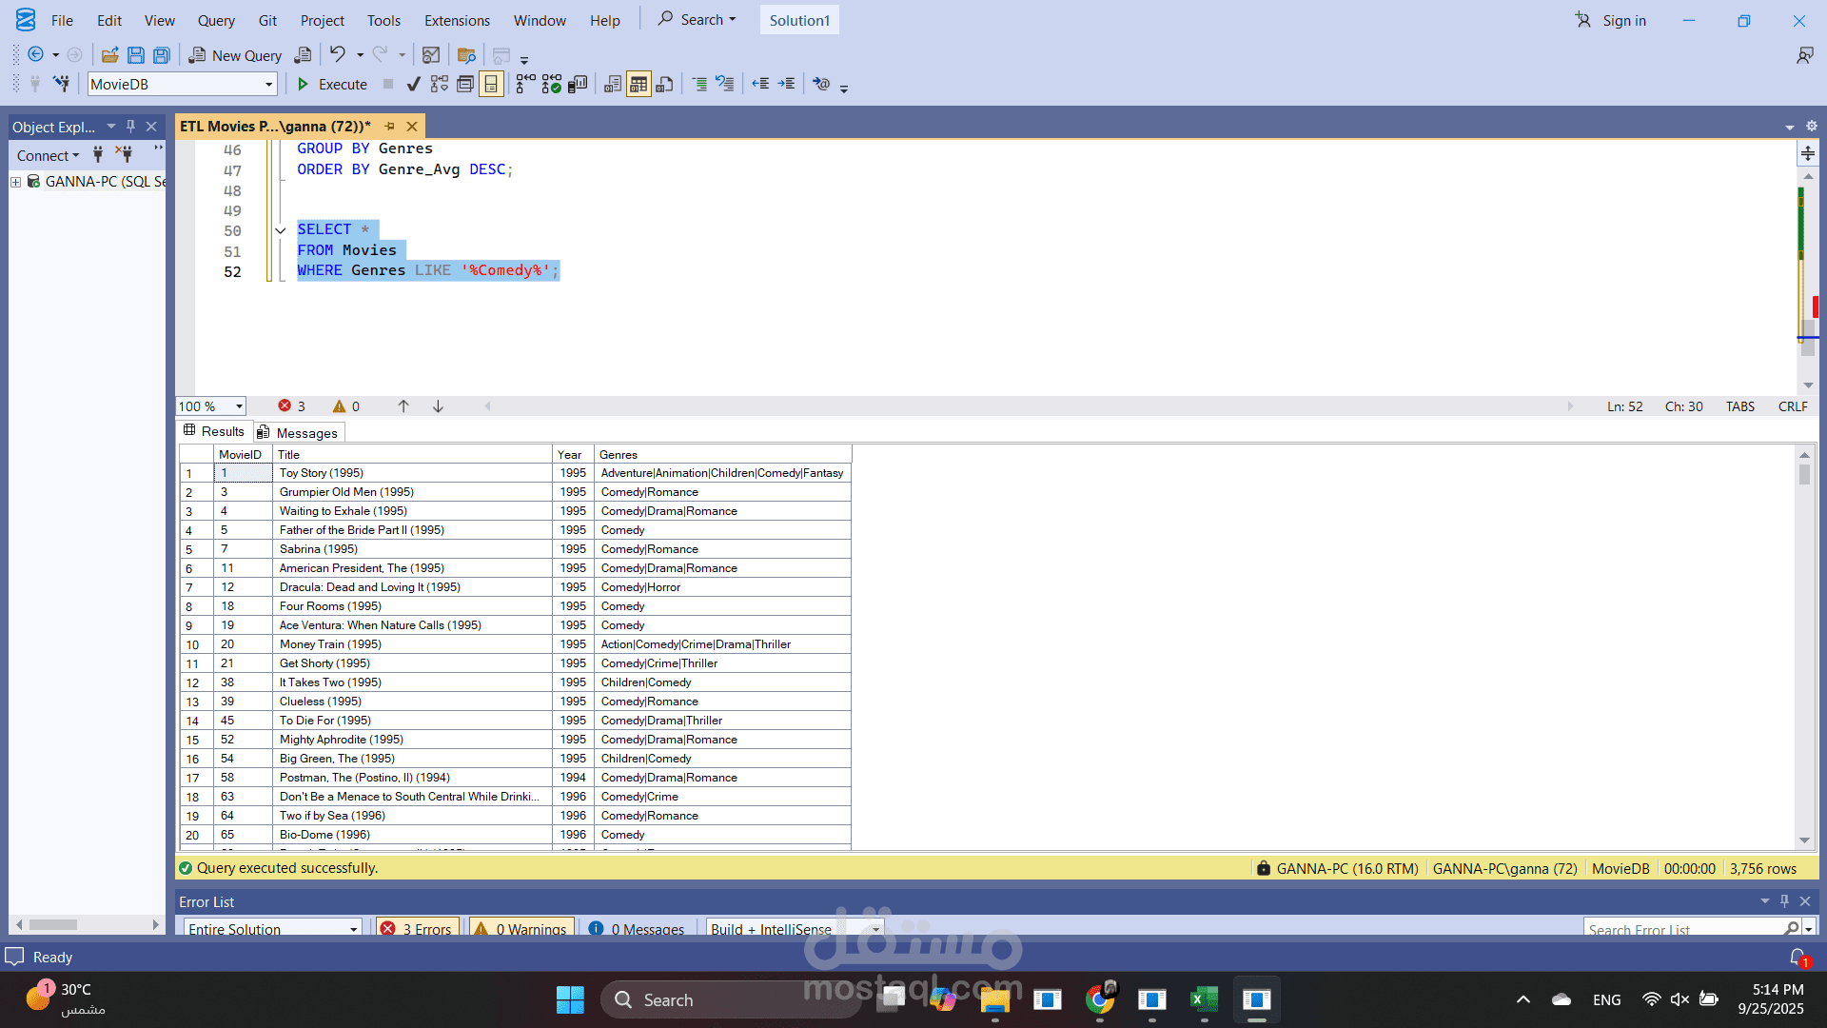
Task: Expand the GANNA-PC server node
Action: tap(15, 182)
